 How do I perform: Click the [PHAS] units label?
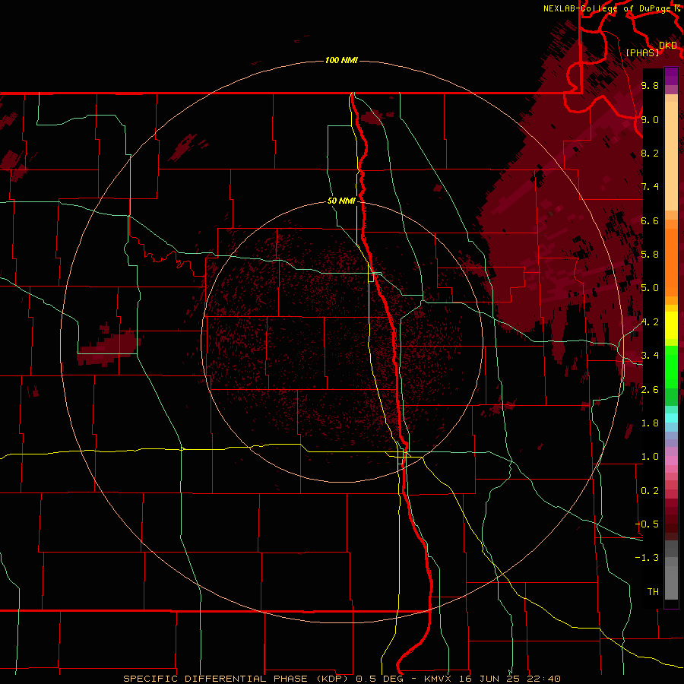coord(642,52)
